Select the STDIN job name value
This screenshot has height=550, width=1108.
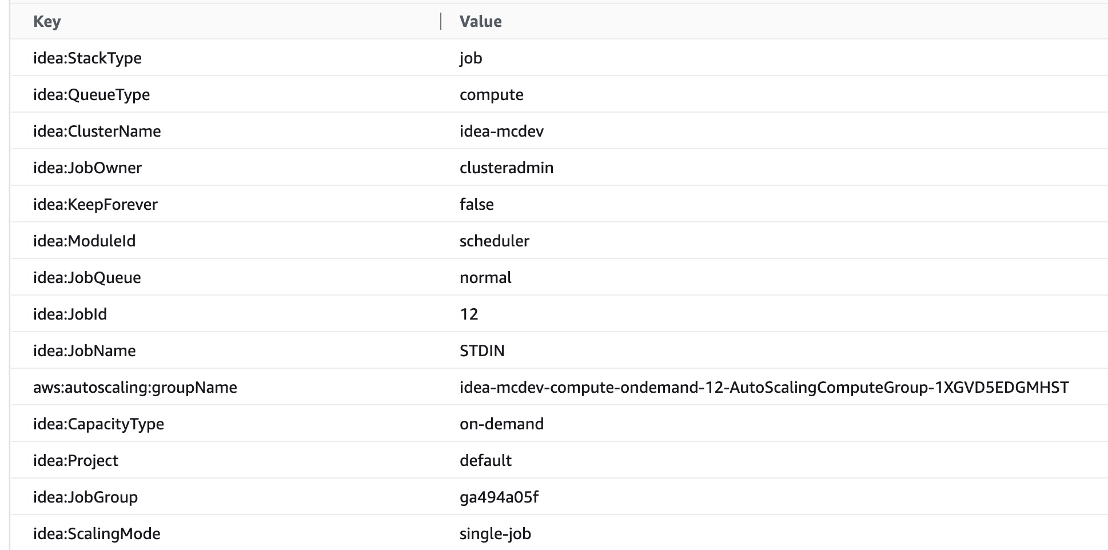(x=482, y=351)
